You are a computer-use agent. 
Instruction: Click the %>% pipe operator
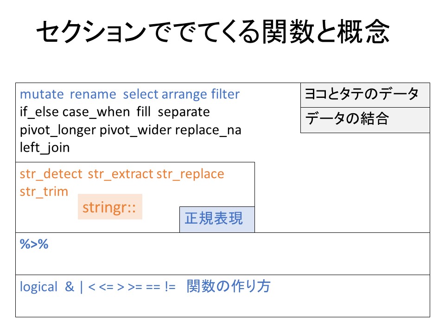tap(34, 245)
